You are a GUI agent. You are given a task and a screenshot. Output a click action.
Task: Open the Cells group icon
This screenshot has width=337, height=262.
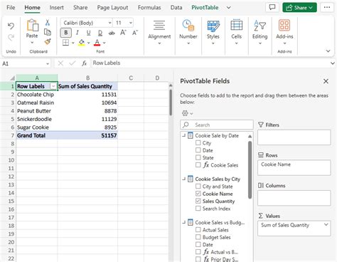click(x=237, y=25)
